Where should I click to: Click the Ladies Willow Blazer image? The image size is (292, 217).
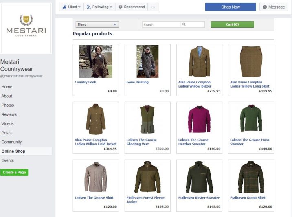coord(199,61)
